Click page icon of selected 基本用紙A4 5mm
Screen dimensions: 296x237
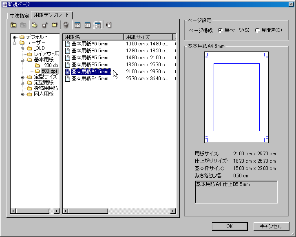pos(68,72)
